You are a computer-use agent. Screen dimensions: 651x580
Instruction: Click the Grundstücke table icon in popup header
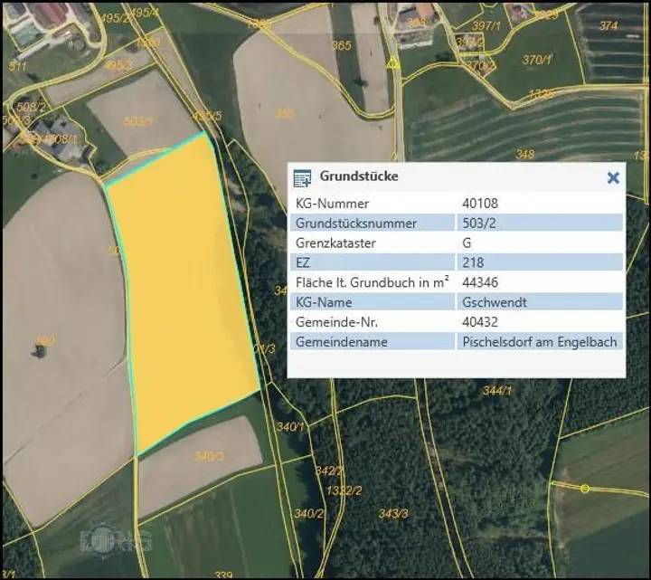click(303, 177)
